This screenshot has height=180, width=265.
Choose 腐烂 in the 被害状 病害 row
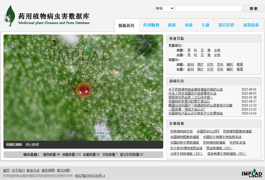[201, 65]
